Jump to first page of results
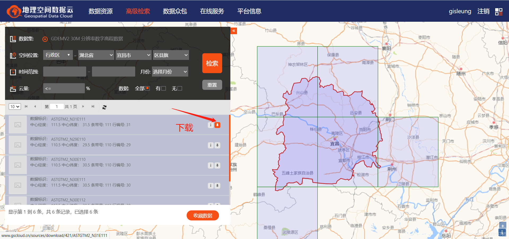Viewport: 509px width, 239px height. click(x=26, y=107)
